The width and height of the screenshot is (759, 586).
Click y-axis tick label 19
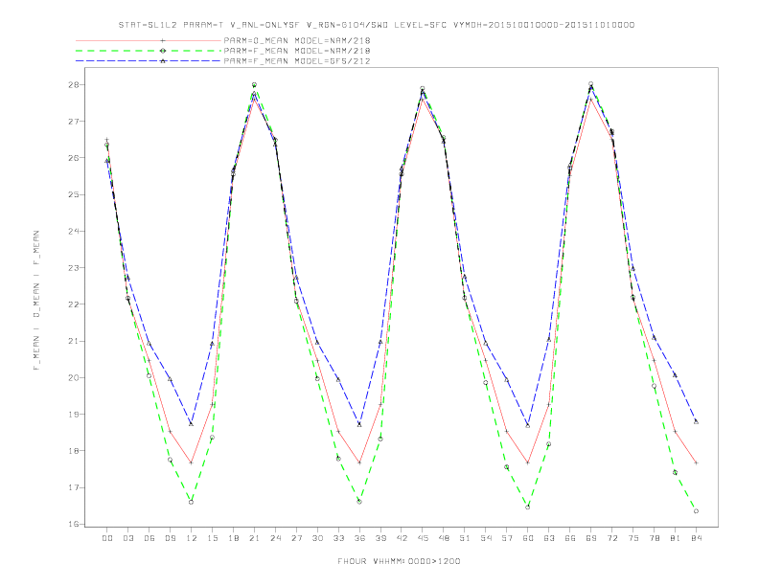(x=73, y=415)
